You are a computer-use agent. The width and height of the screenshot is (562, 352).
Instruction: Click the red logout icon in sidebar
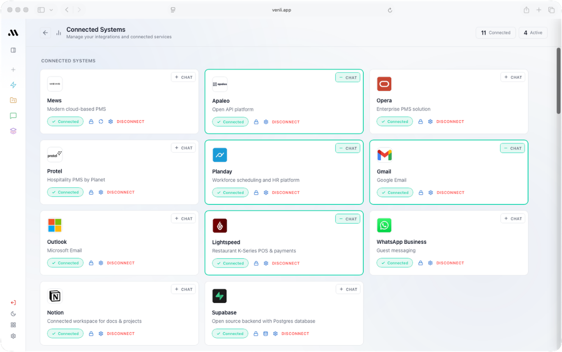pos(13,302)
